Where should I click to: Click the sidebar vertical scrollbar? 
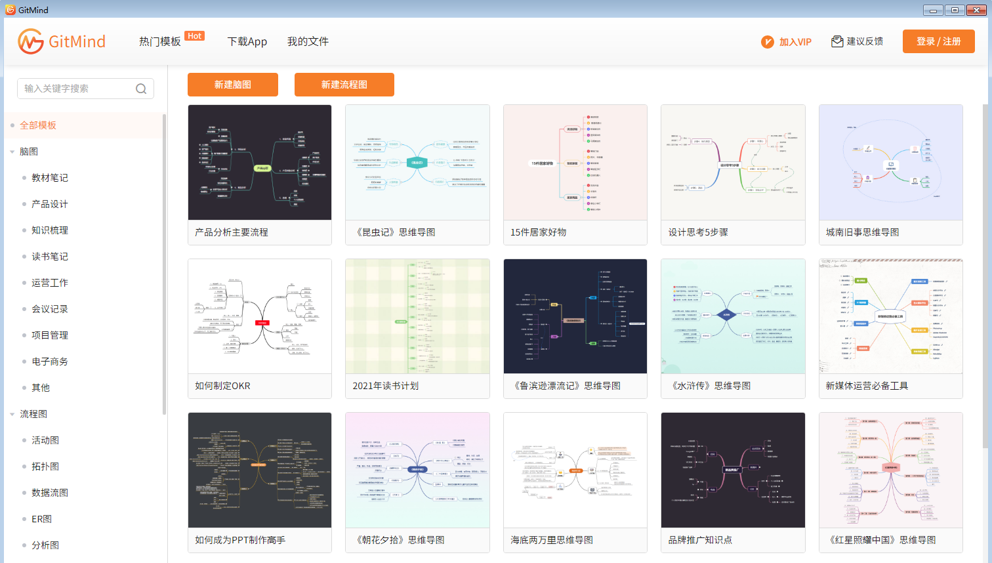coord(164,264)
